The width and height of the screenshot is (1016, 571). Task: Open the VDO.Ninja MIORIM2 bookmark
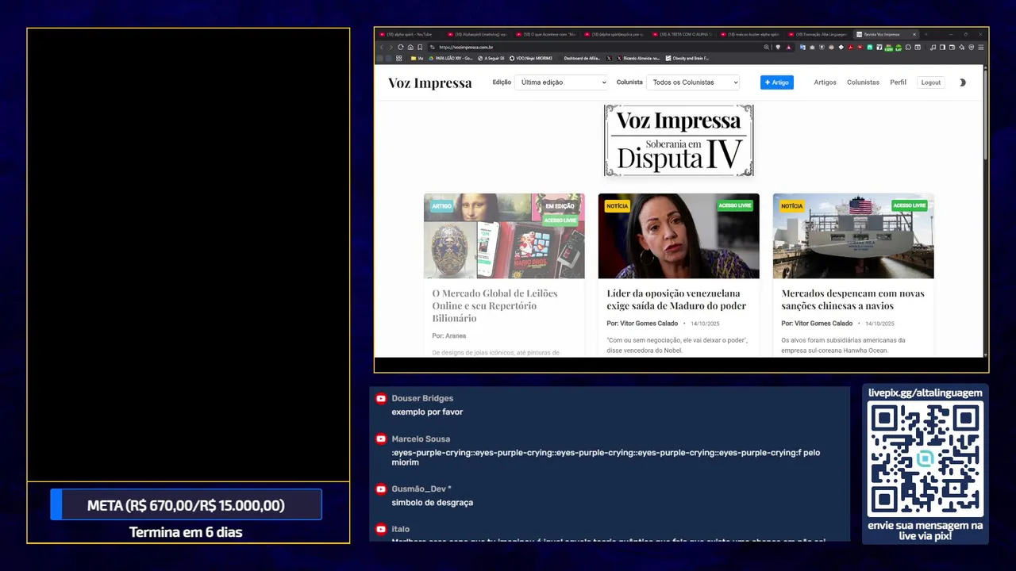click(532, 59)
